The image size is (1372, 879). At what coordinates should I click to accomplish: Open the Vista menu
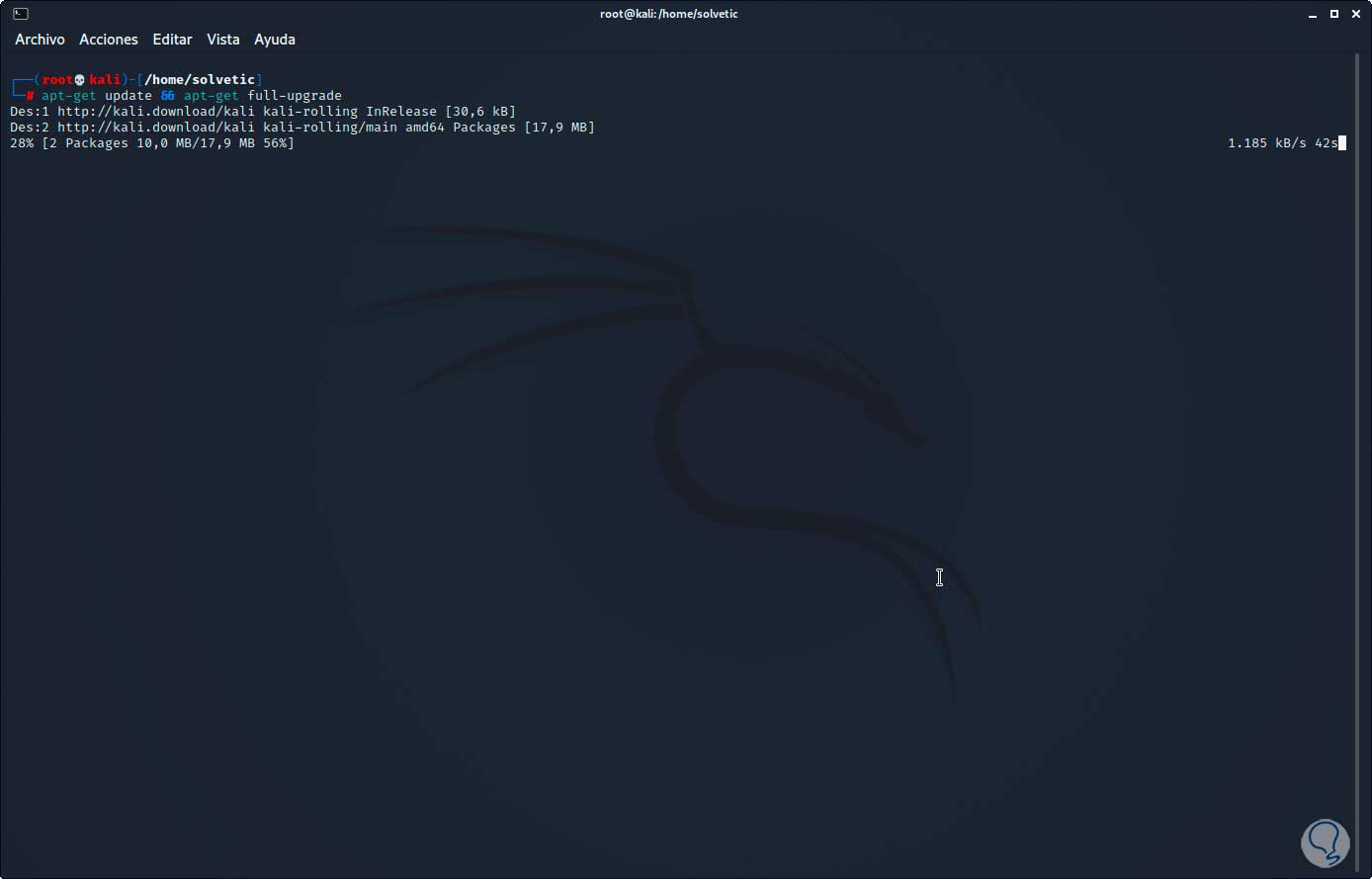tap(223, 40)
